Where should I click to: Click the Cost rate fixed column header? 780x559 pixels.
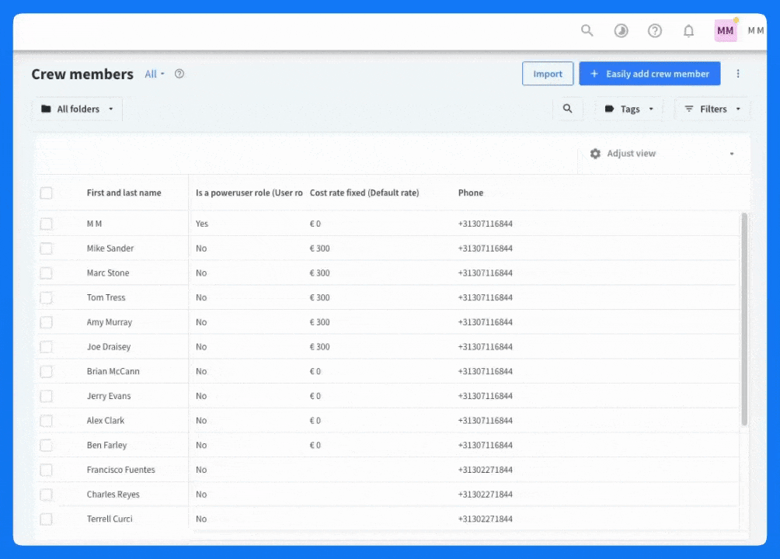pos(364,193)
